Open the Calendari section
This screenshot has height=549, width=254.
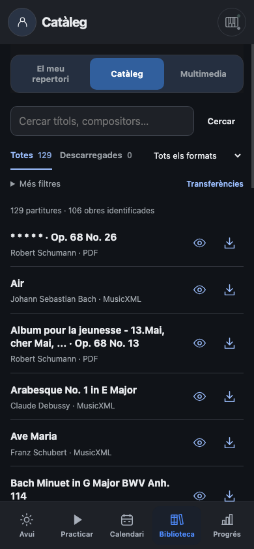127,525
